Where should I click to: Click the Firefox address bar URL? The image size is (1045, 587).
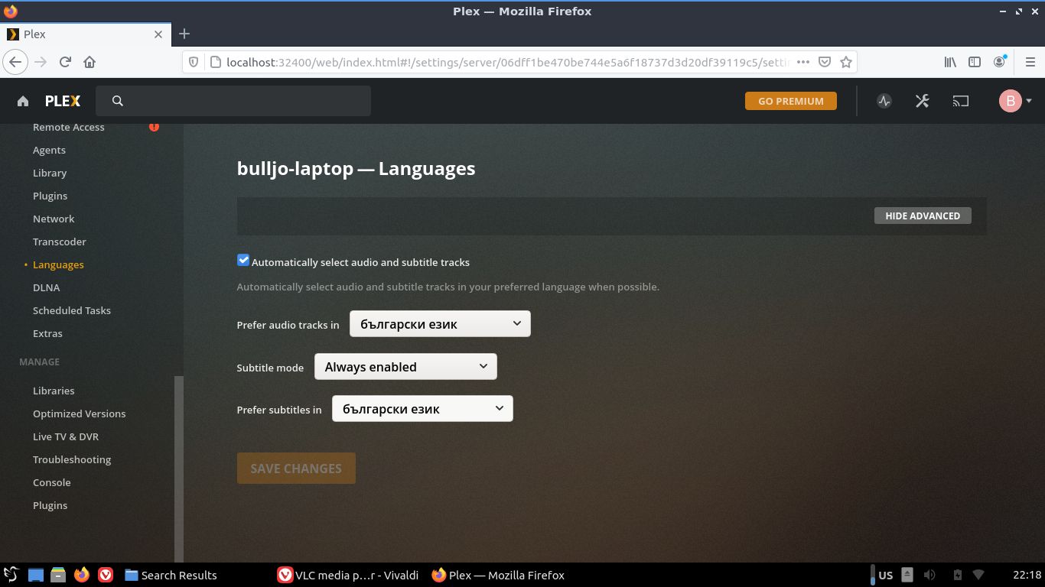(x=507, y=62)
